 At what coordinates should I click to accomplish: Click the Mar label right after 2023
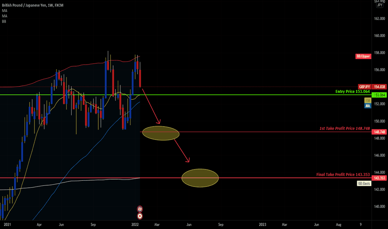(x=285, y=224)
